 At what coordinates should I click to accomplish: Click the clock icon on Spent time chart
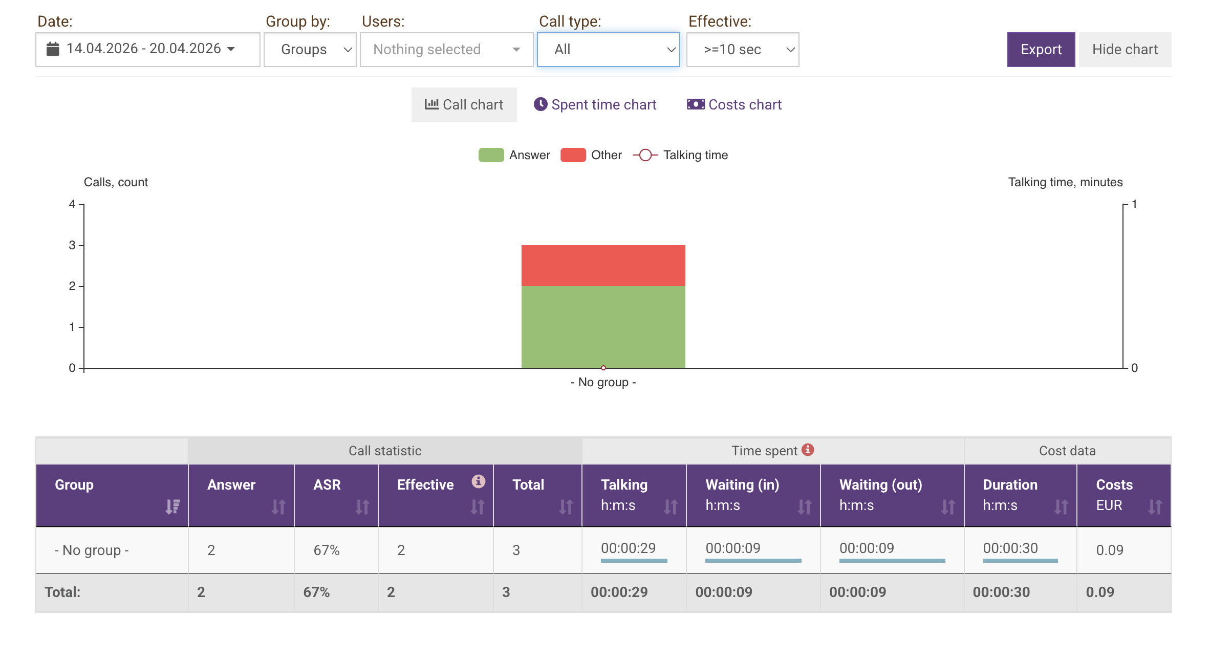click(x=541, y=104)
